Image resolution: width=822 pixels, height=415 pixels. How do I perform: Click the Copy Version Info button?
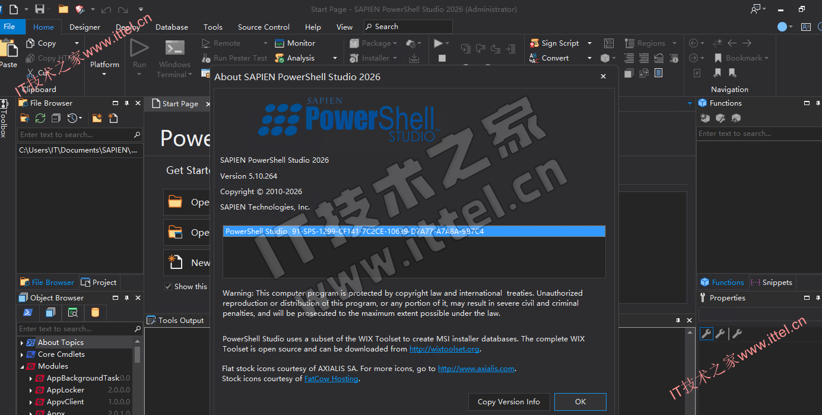pos(509,402)
